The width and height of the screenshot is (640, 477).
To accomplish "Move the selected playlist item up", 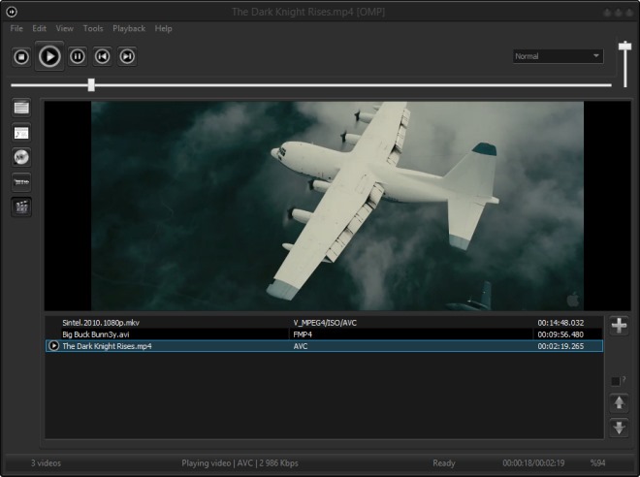I will pyautogui.click(x=620, y=403).
